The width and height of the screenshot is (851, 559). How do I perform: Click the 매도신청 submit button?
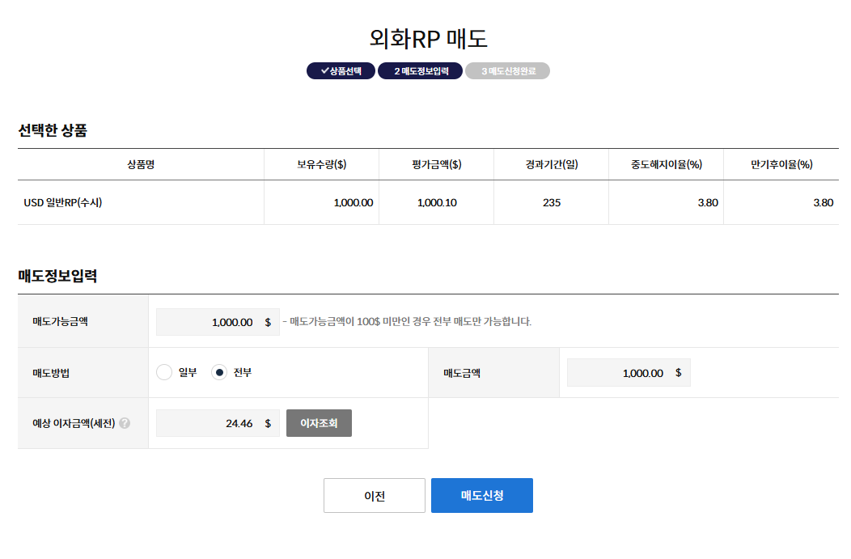[x=481, y=495]
